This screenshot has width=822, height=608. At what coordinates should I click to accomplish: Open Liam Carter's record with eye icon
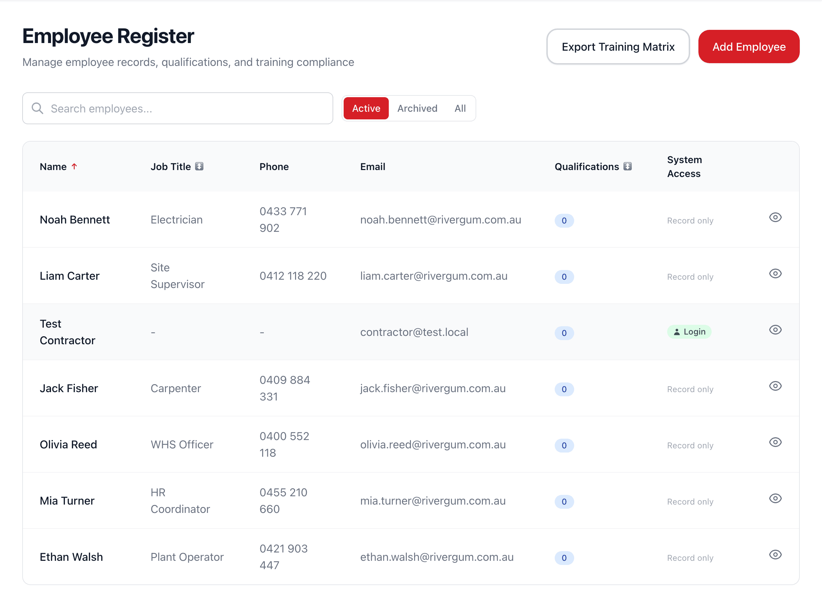[775, 274]
